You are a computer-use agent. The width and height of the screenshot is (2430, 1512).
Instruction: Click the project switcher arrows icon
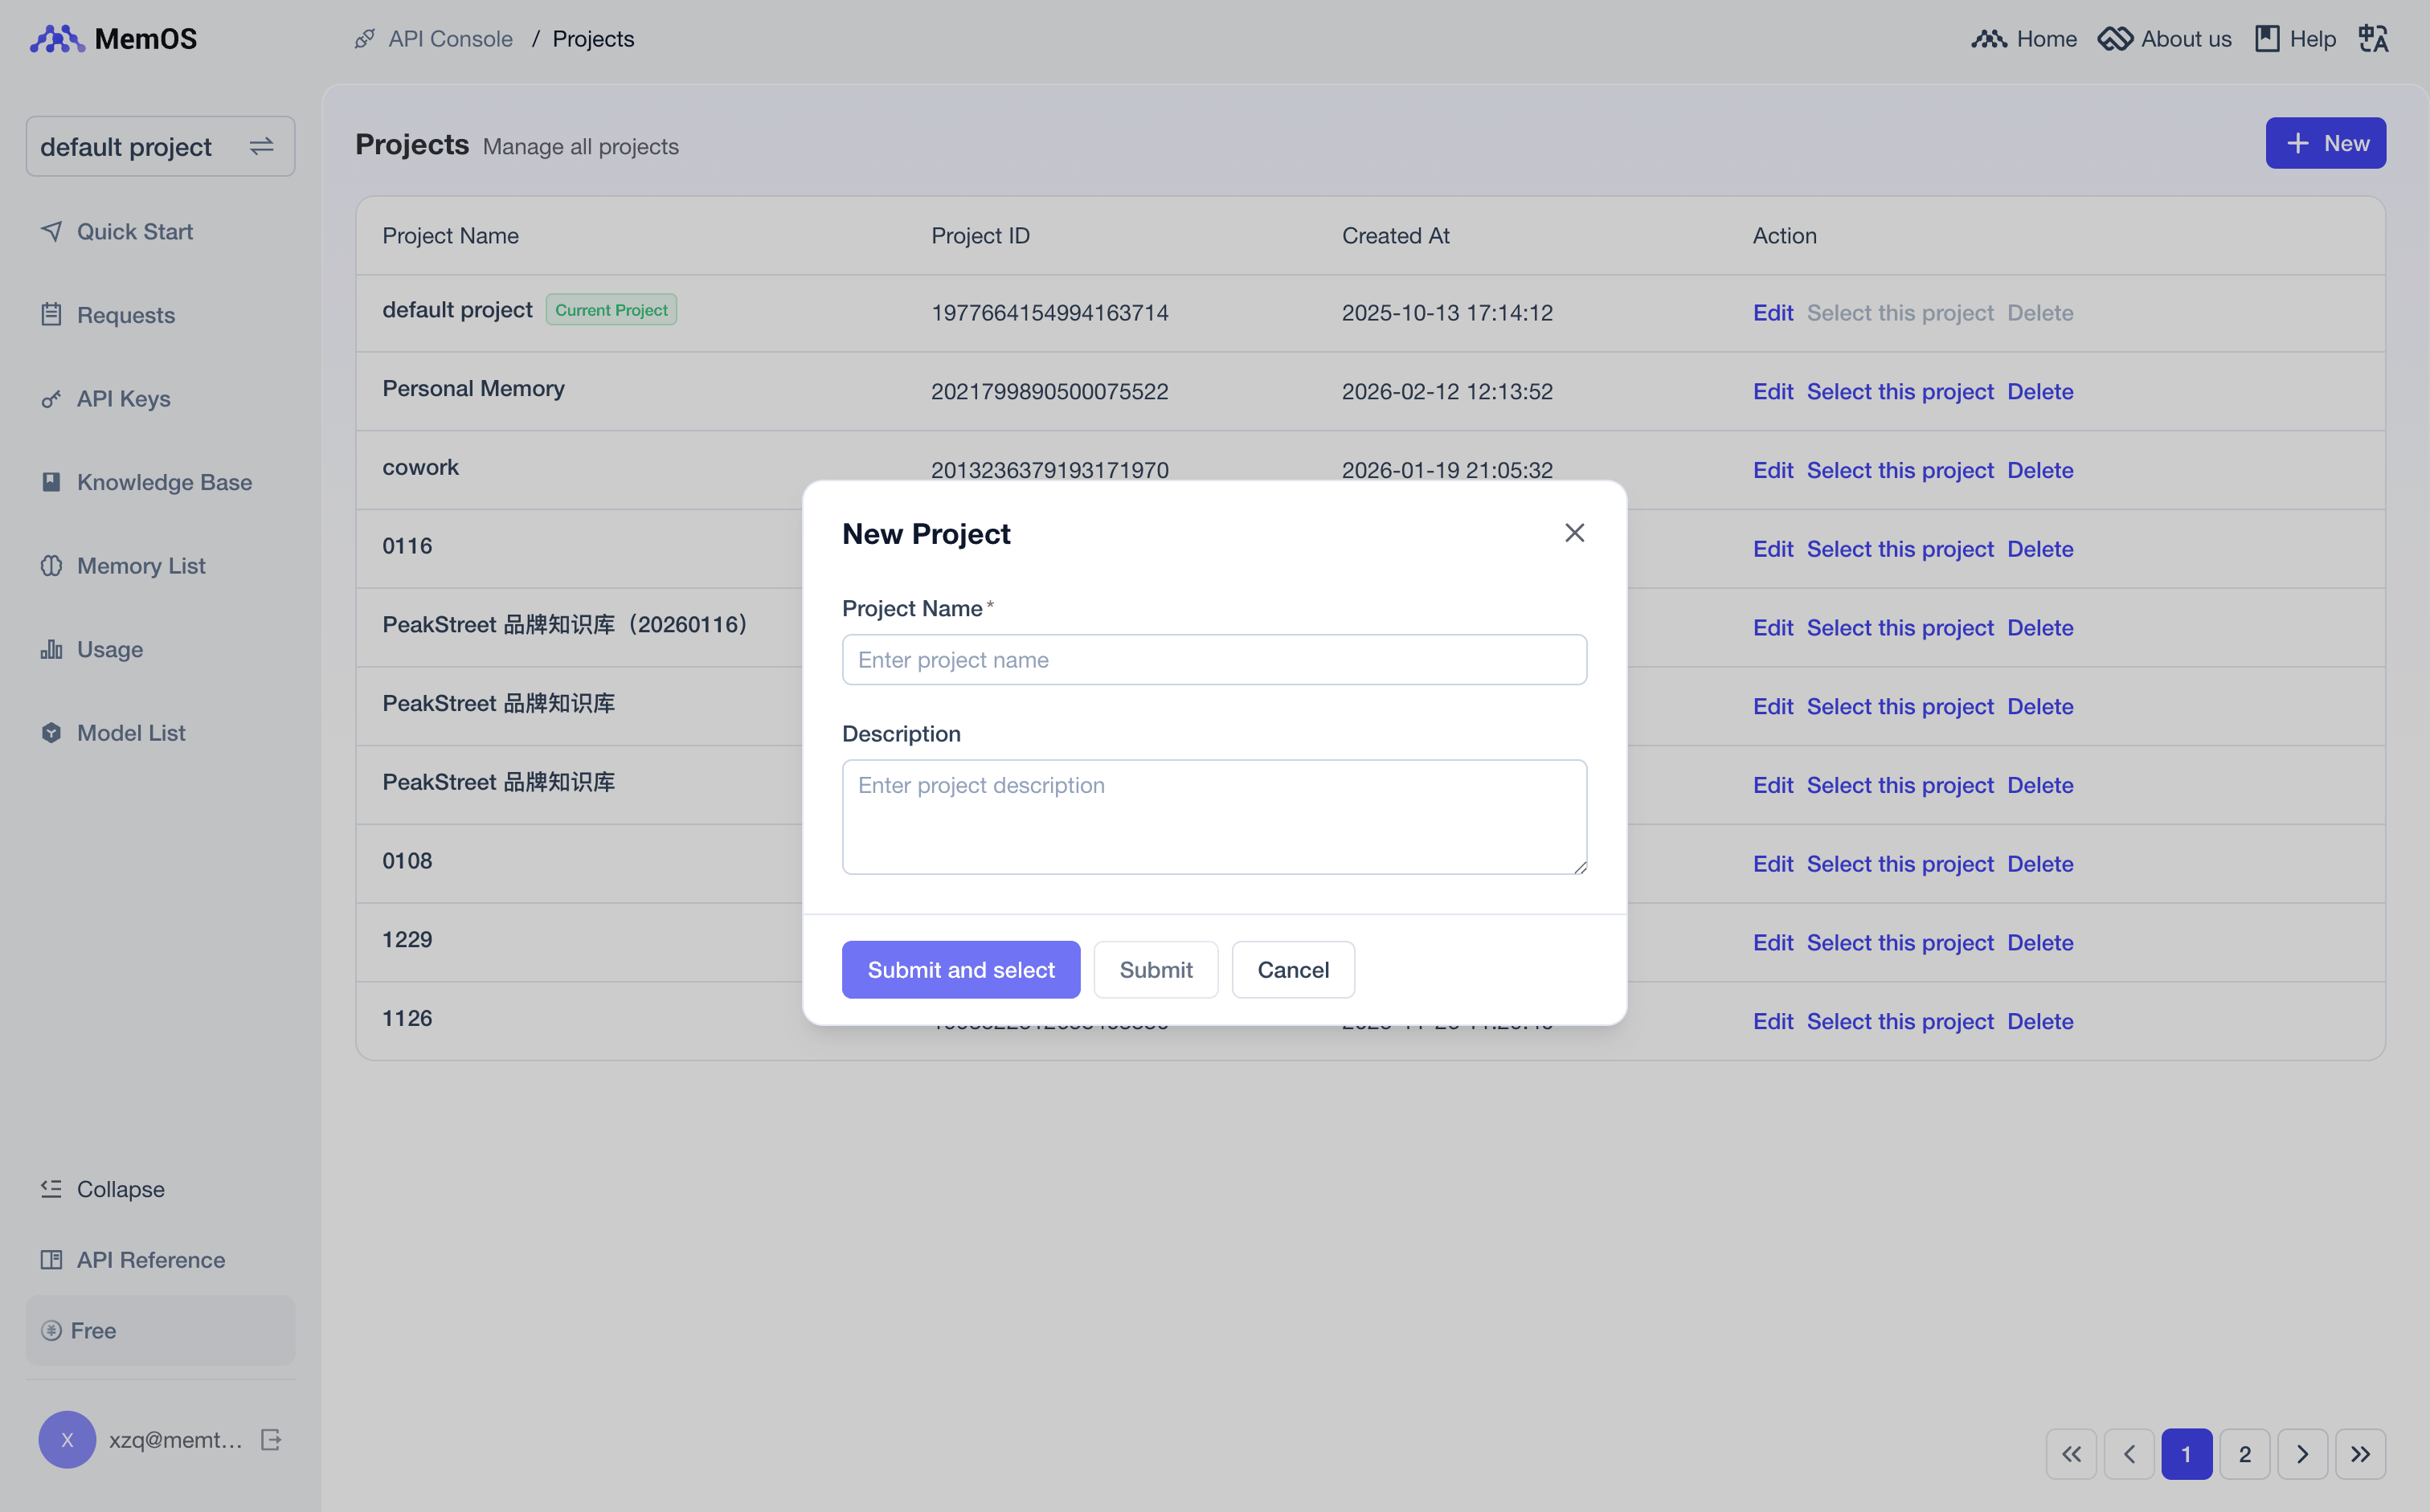tap(261, 146)
